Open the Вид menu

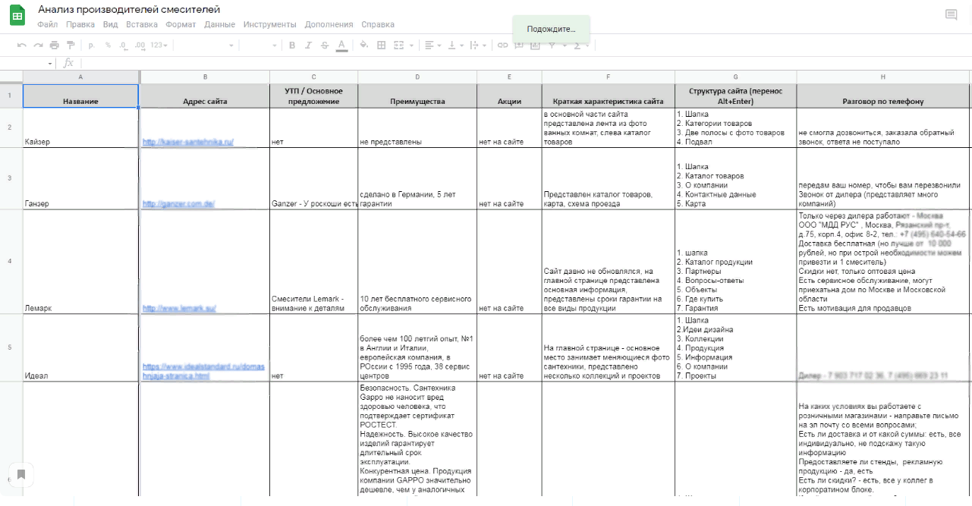tap(110, 24)
